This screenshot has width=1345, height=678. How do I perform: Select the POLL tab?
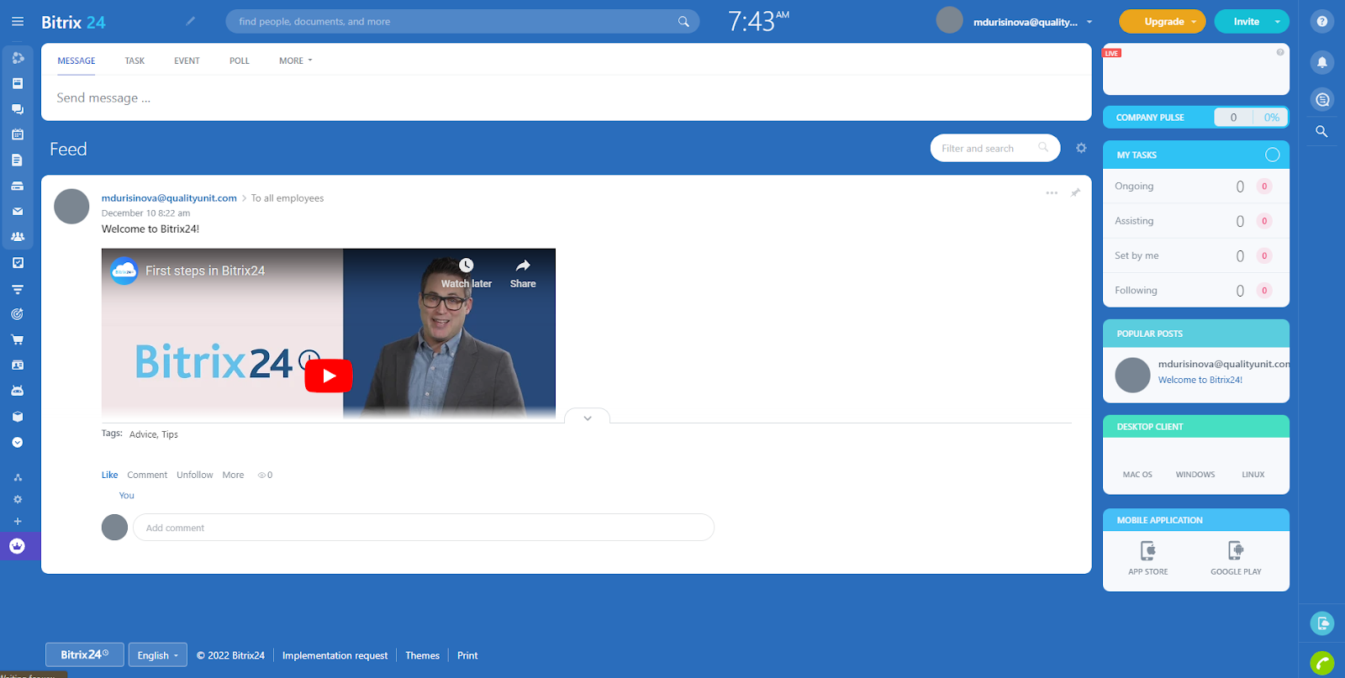(239, 61)
